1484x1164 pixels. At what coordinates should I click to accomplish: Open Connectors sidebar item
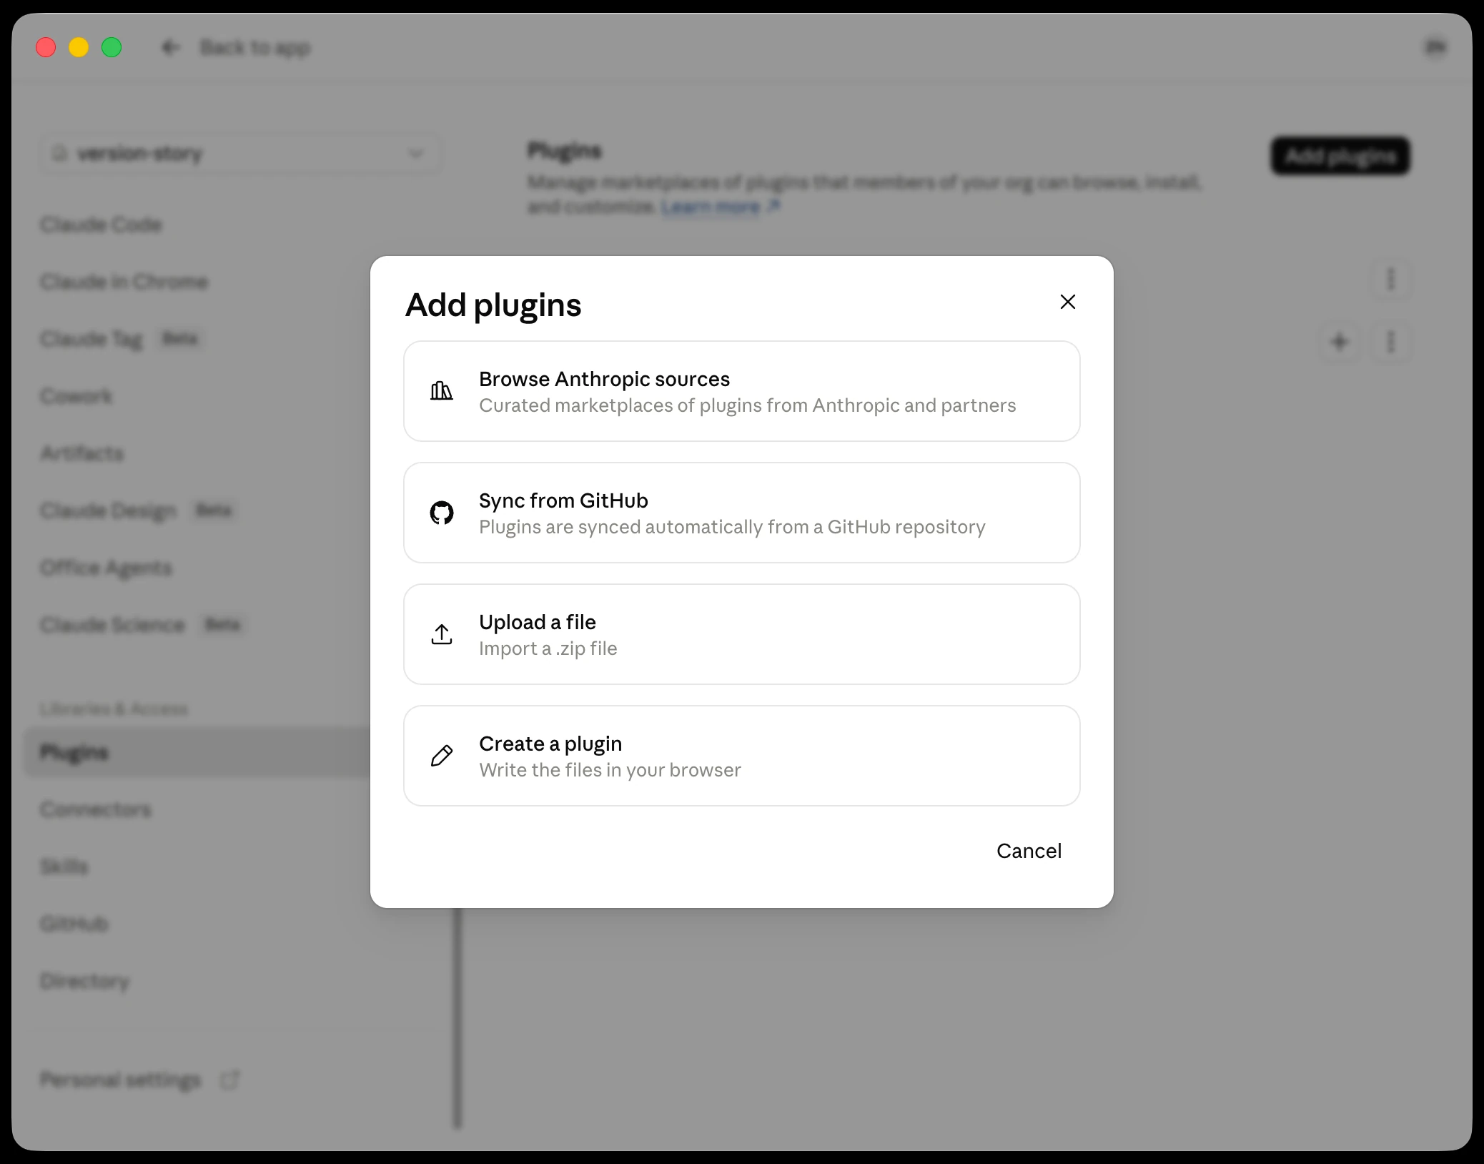point(95,809)
